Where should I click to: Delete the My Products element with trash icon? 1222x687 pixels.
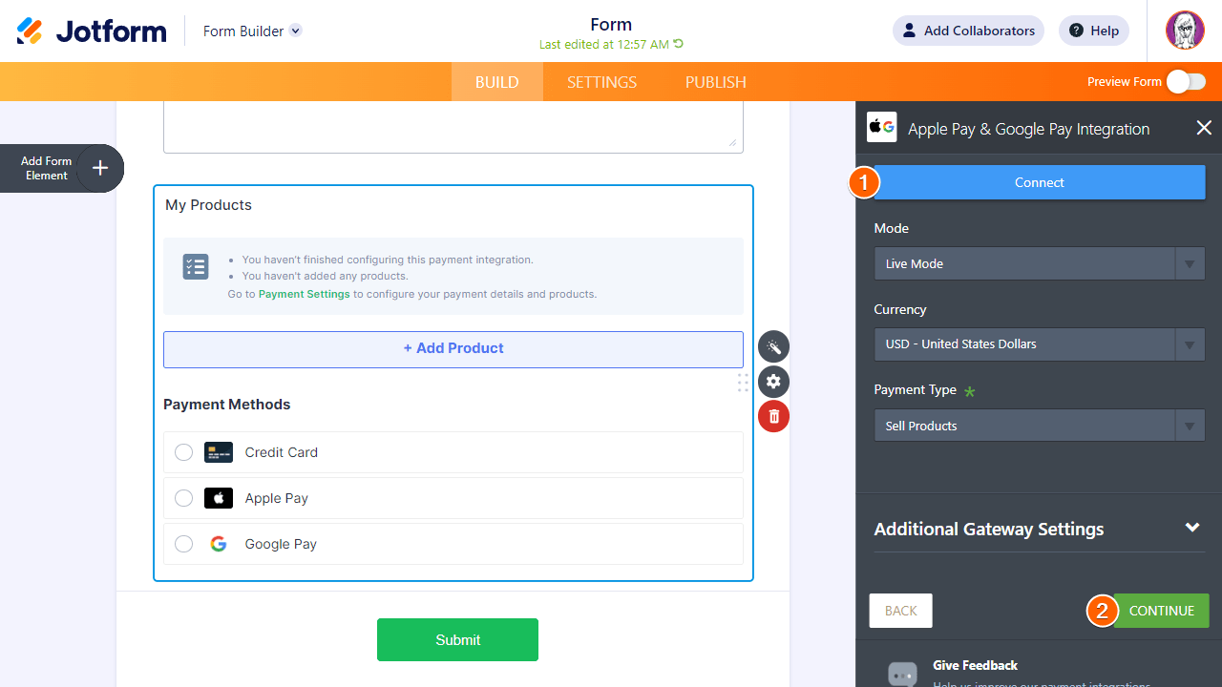coord(773,416)
